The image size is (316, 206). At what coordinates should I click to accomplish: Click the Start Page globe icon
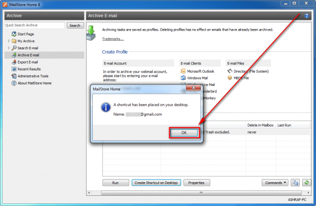pos(14,34)
